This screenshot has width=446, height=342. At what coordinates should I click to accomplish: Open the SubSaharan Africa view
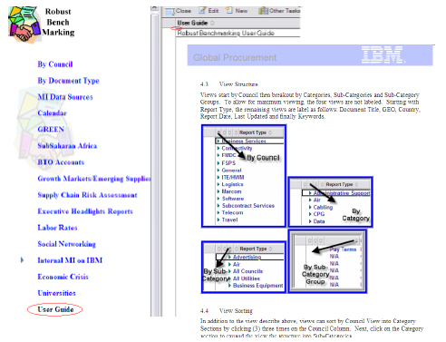[x=67, y=146]
